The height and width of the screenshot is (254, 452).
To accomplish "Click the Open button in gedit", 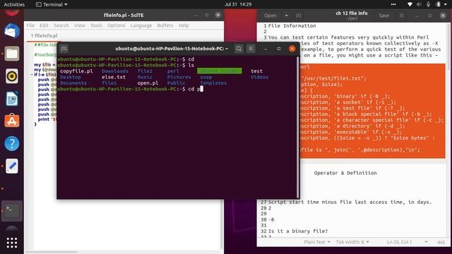I will 270,16.
